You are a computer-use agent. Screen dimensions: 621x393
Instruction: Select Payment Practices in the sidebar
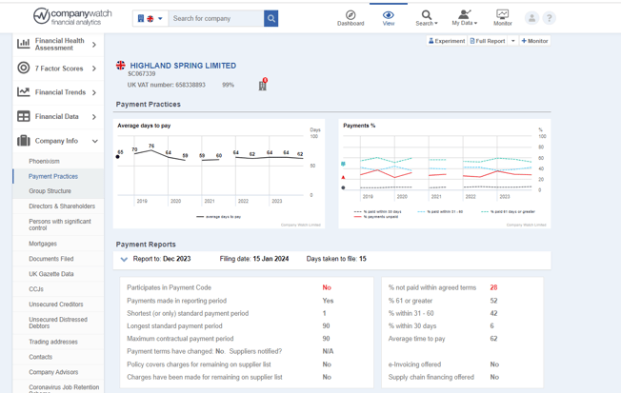pos(53,176)
